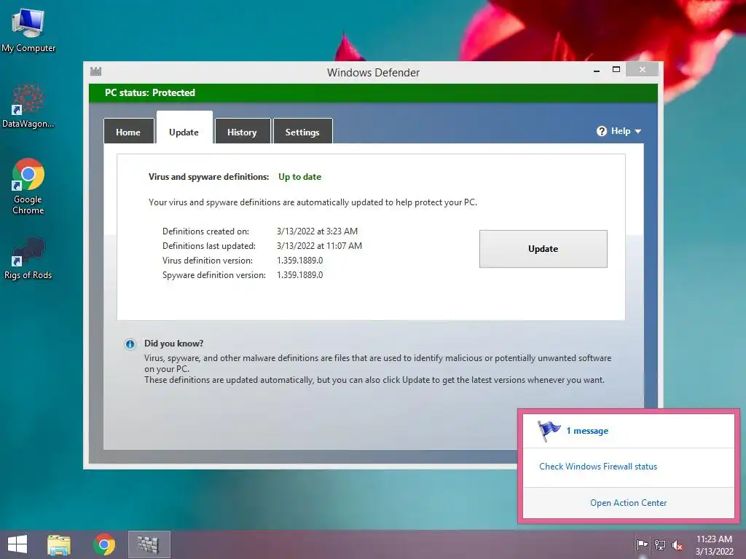Select the DataWagon desktop shortcut
The image size is (746, 559).
(28, 106)
